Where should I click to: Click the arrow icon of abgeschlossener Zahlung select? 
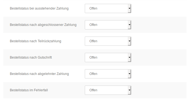point(129,25)
